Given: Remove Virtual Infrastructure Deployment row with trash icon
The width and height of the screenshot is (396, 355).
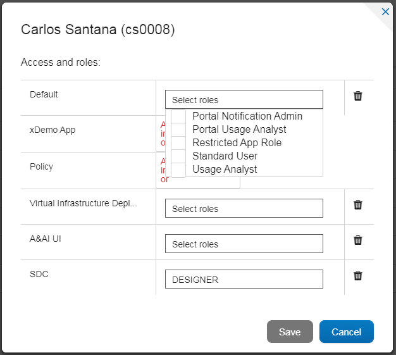Looking at the screenshot, I should point(357,204).
